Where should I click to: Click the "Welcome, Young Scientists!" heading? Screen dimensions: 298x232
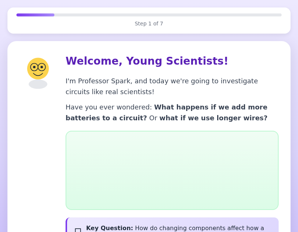point(147,61)
